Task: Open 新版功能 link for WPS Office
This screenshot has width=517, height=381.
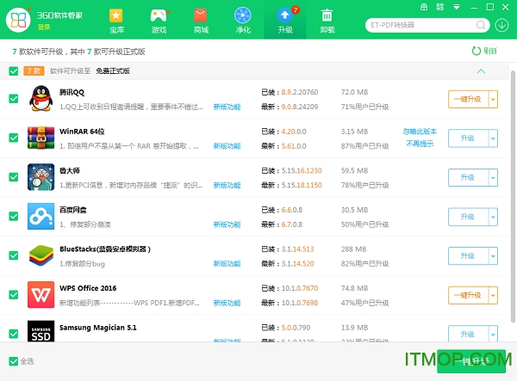Action: click(227, 303)
